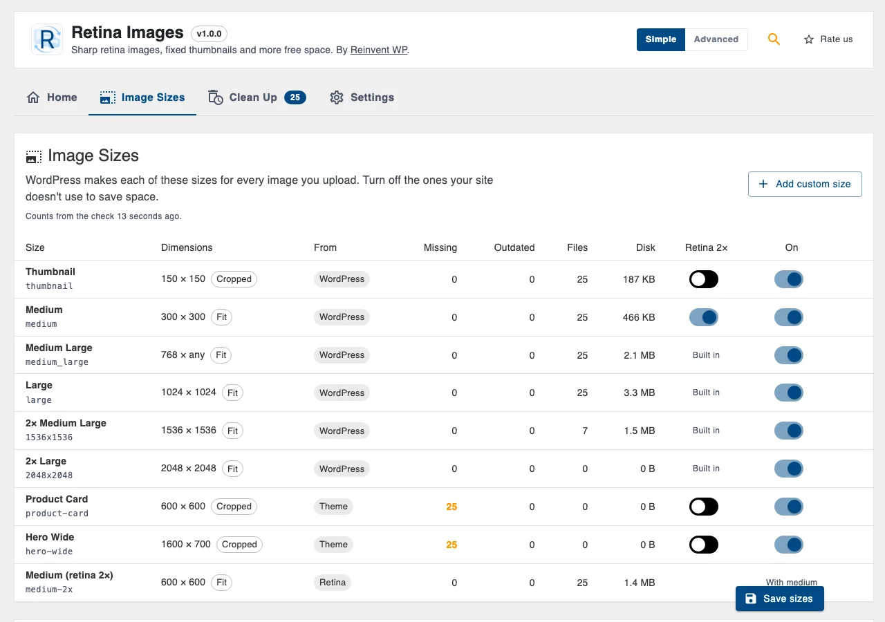The width and height of the screenshot is (885, 622).
Task: Click the Retina Images logo icon
Action: [x=47, y=39]
